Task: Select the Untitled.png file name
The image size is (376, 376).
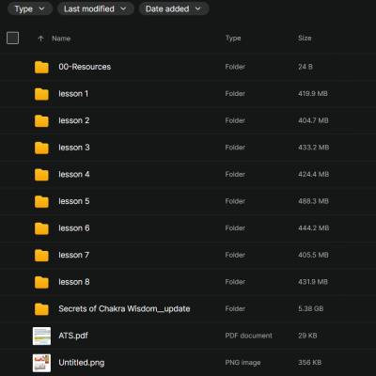Action: coord(82,363)
